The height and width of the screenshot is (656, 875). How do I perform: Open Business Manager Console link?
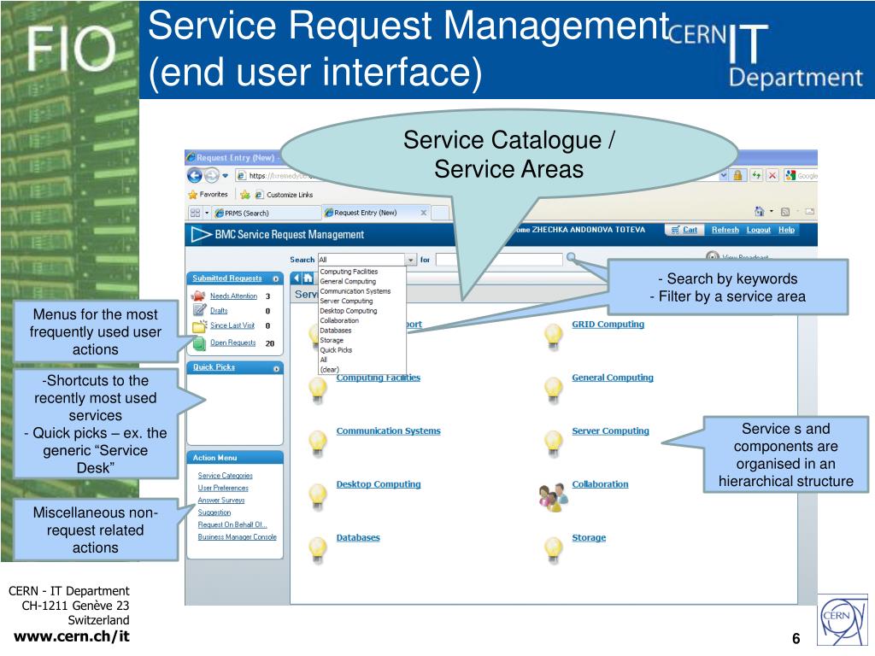pos(238,537)
